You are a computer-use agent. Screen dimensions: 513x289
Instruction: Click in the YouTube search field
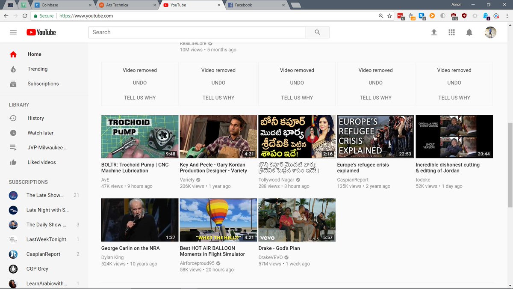(x=197, y=32)
